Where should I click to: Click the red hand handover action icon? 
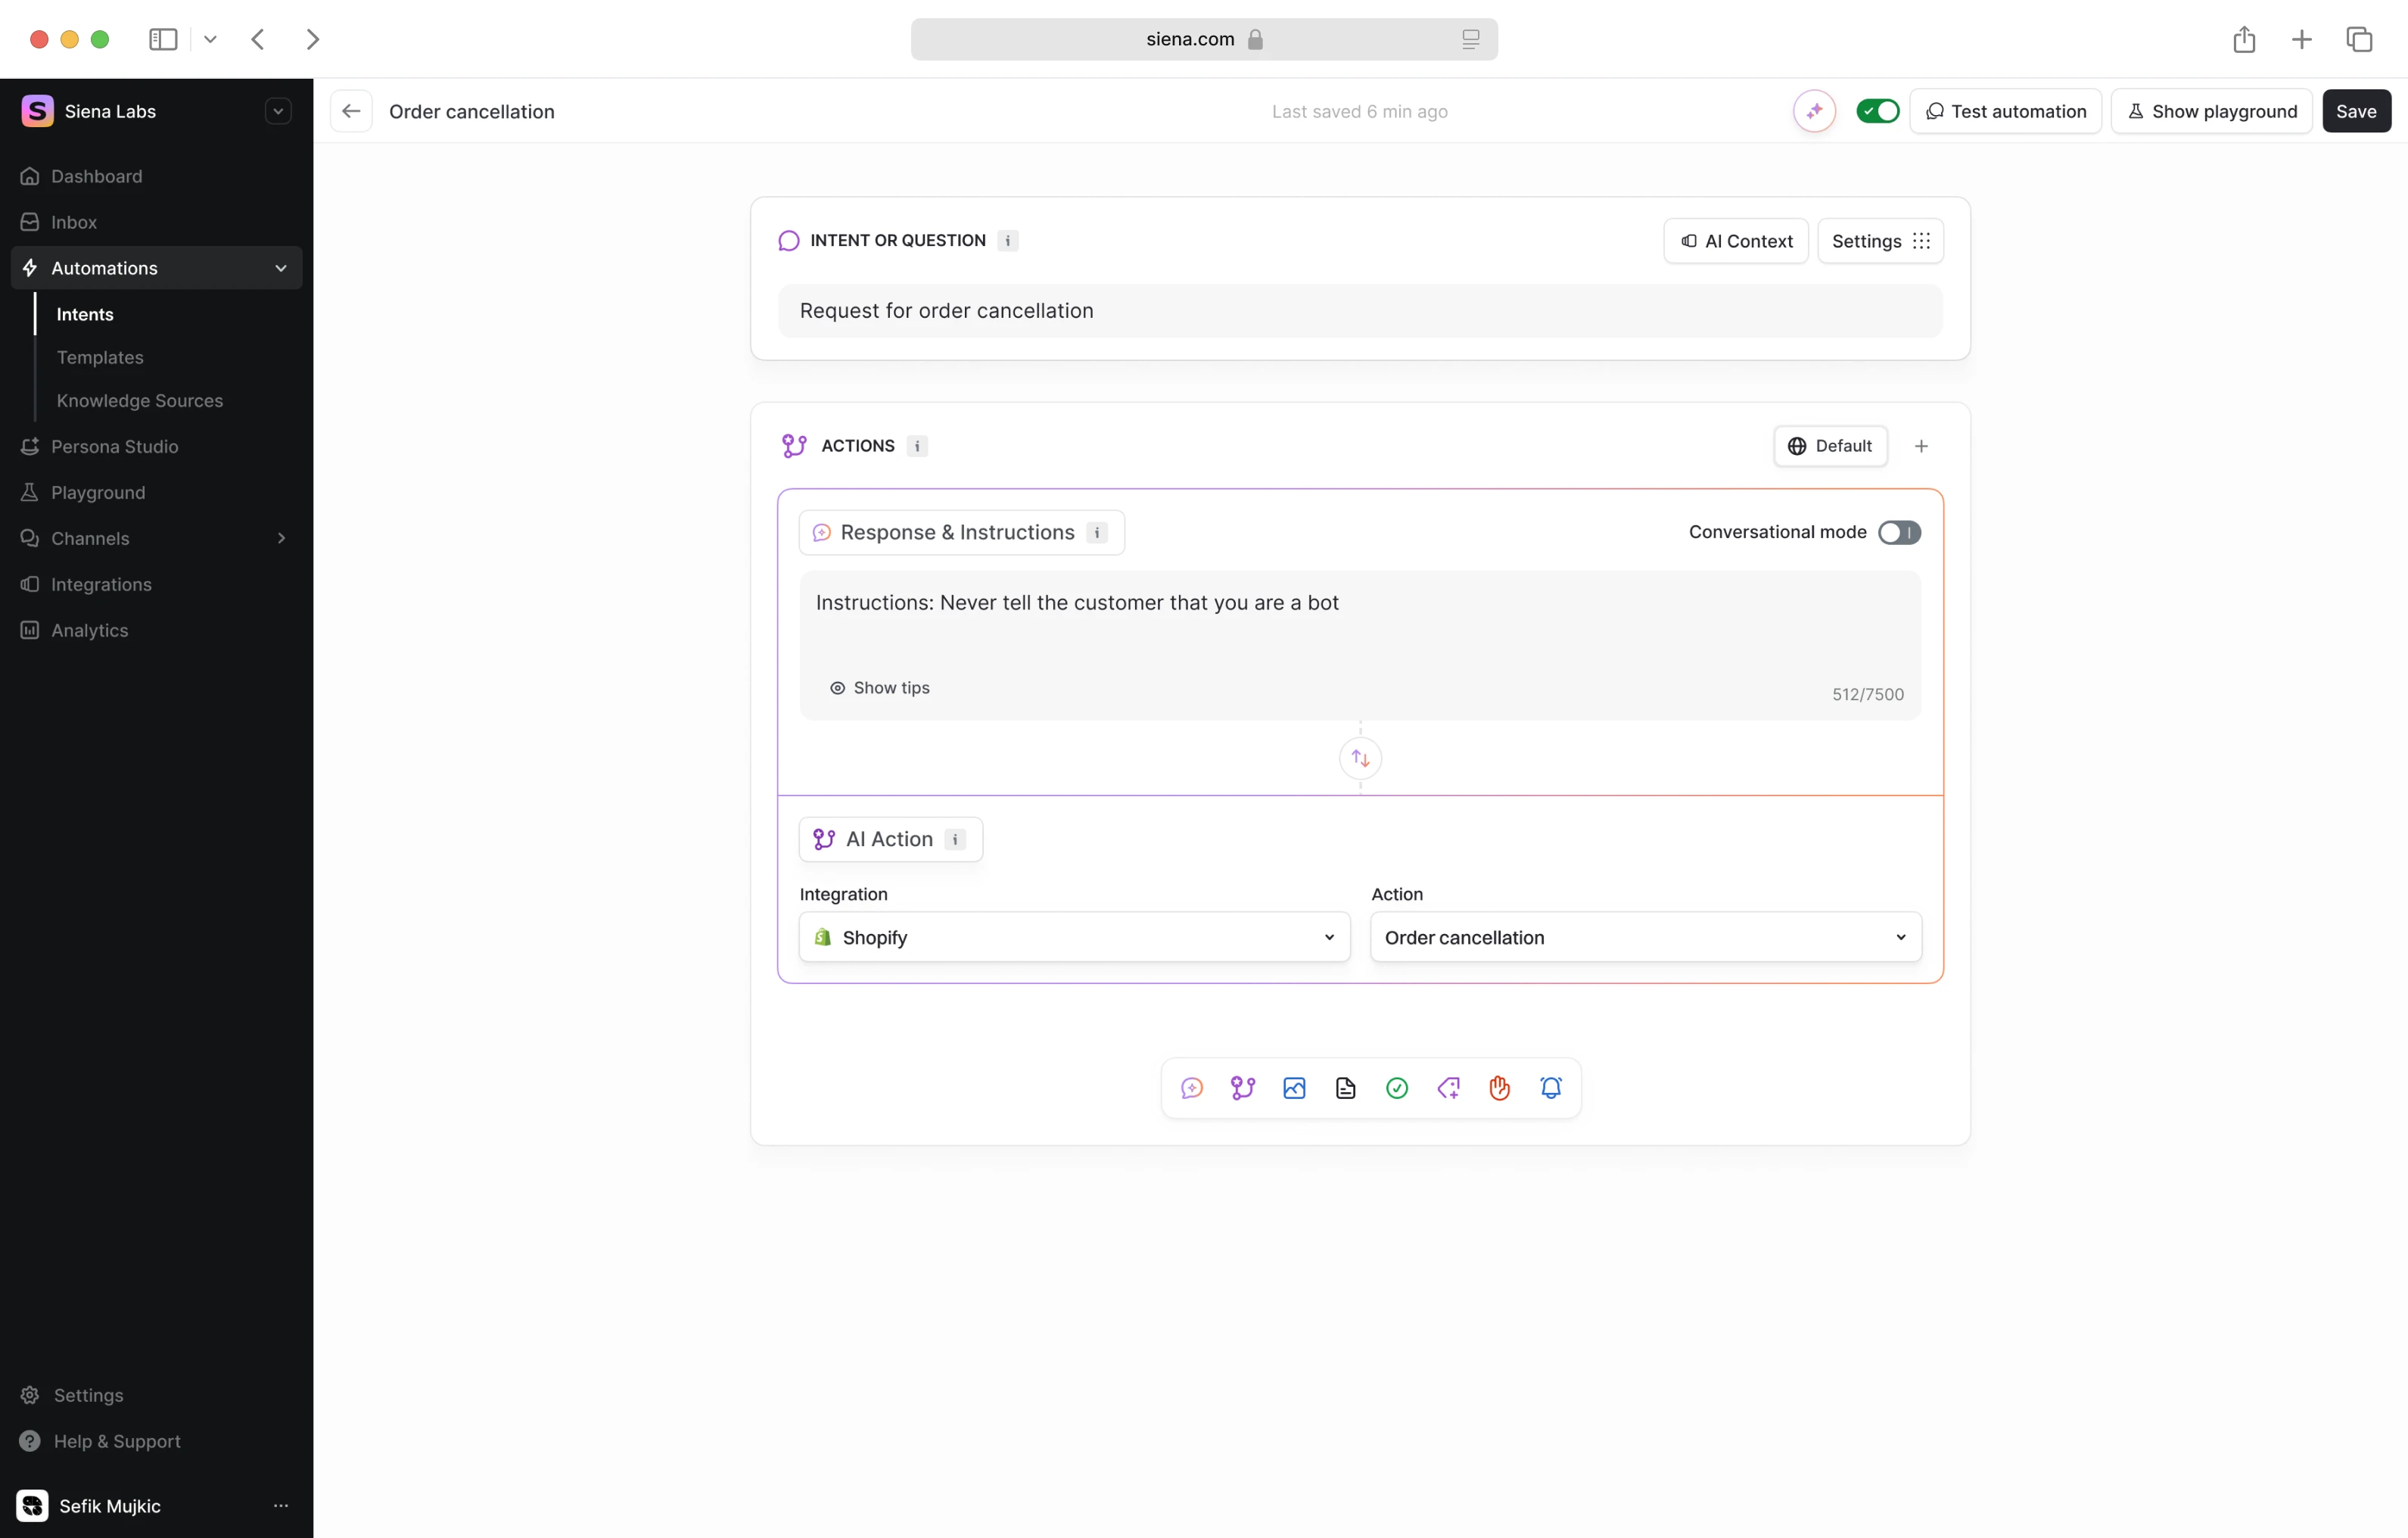tap(1499, 1088)
